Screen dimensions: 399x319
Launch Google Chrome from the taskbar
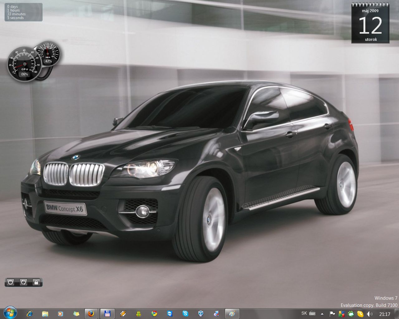(x=154, y=314)
